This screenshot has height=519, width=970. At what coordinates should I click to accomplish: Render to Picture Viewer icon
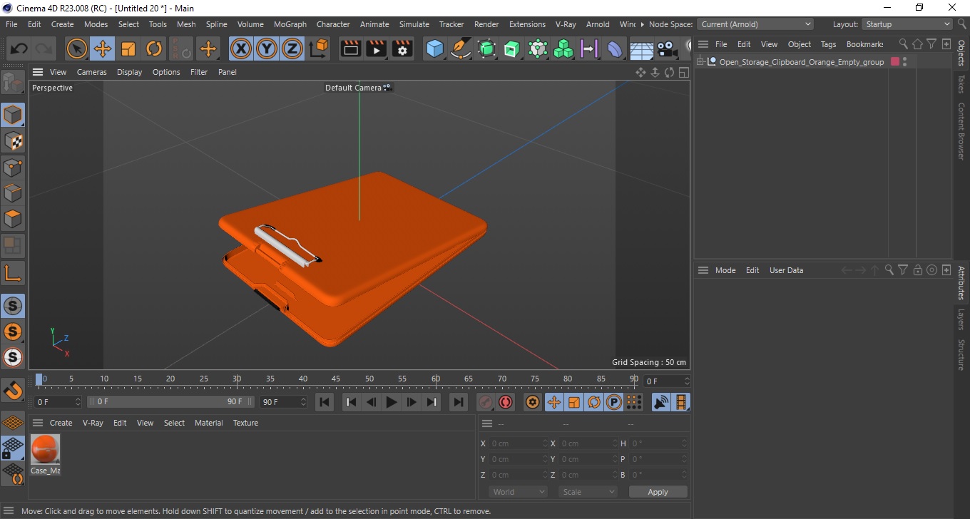(377, 48)
